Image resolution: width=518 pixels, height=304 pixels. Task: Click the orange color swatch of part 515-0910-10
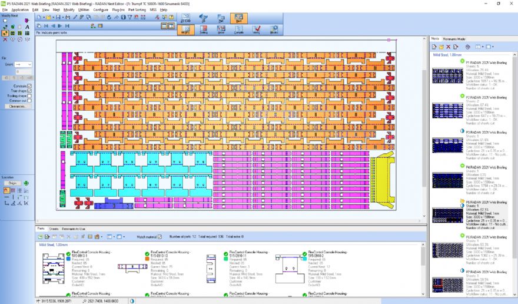click(147, 259)
